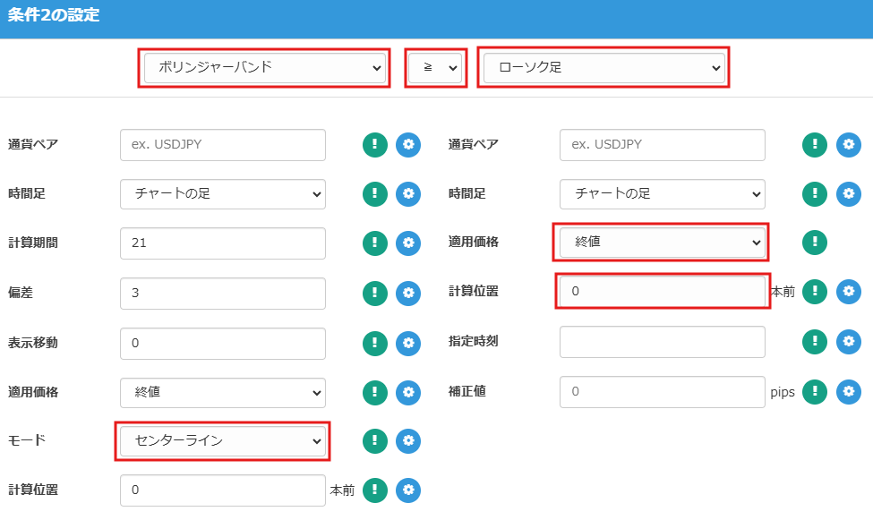Click green info icon beside right 適用価格 dropdown
Image resolution: width=873 pixels, height=520 pixels.
pos(814,243)
